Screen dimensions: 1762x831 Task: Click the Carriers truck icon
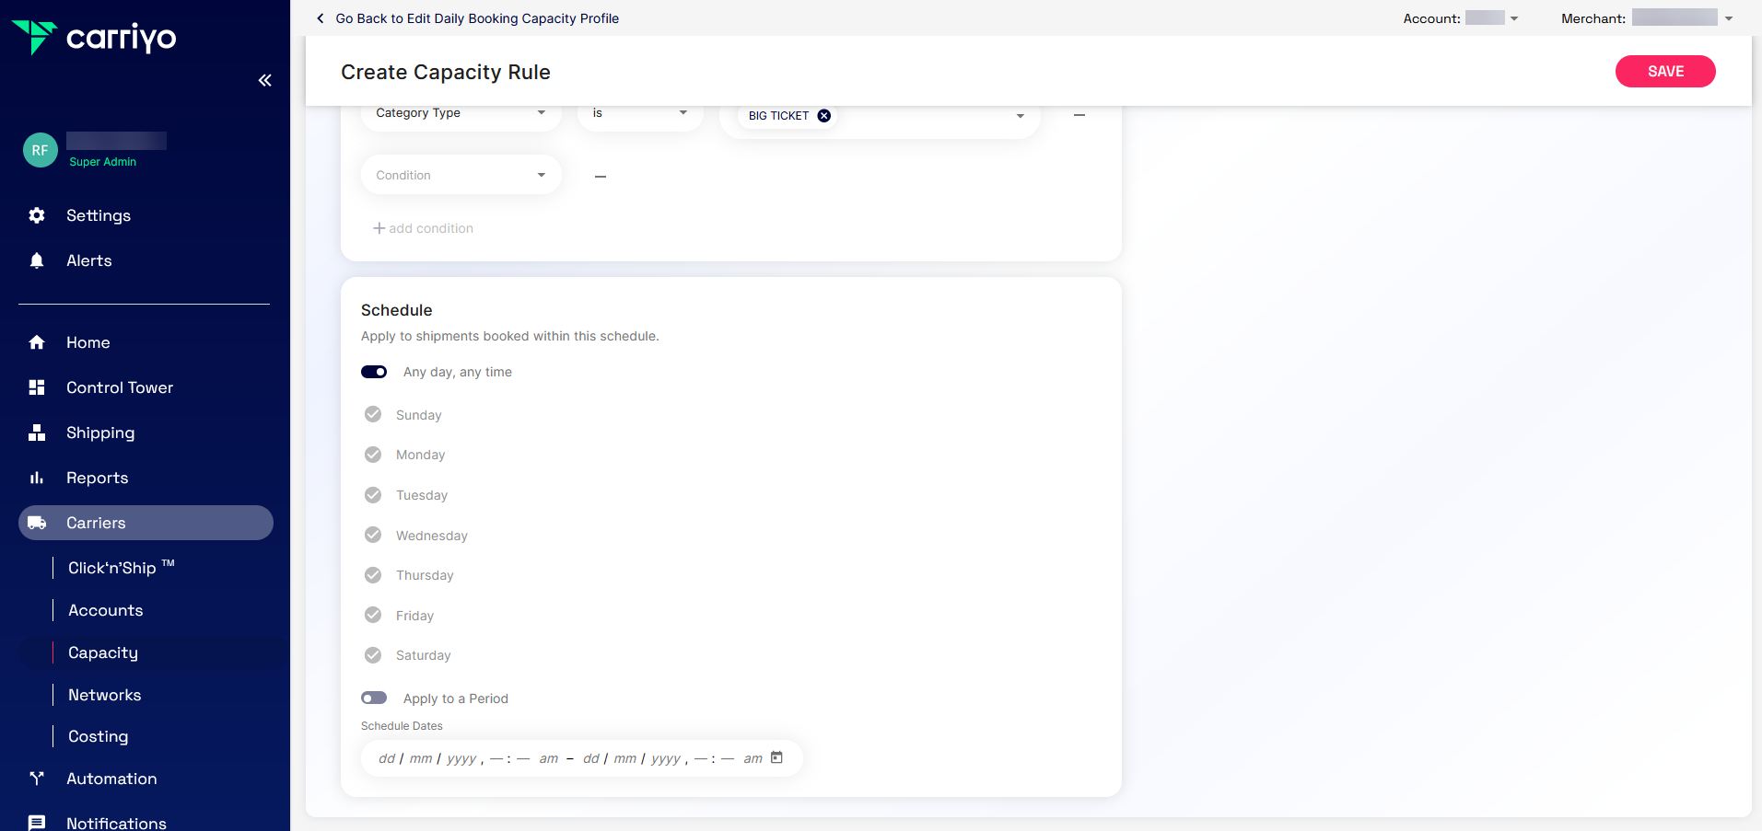[37, 523]
